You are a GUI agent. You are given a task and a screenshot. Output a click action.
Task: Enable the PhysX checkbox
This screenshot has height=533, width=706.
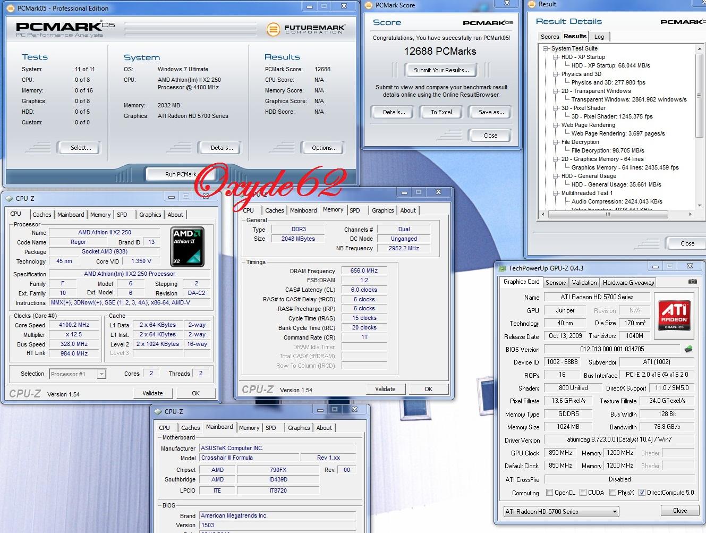tap(613, 493)
